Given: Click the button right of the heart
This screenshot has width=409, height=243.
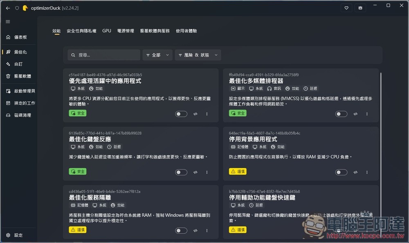Looking at the screenshot, I should 360,8.
